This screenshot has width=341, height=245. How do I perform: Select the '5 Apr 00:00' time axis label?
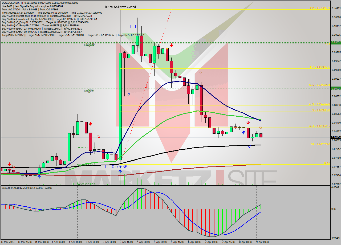tap(160, 242)
